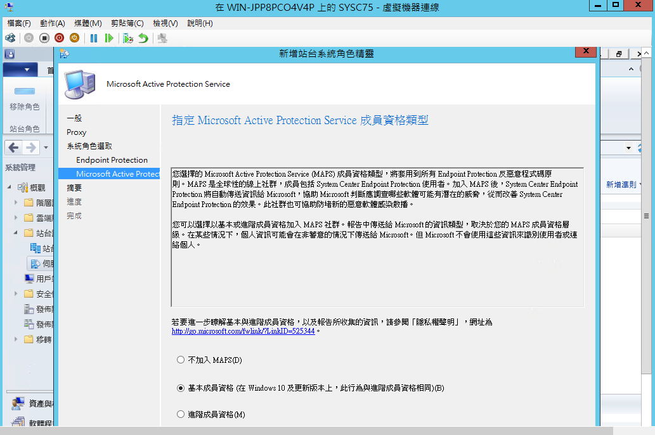Click the red Shut Down toolbar icon
The height and width of the screenshot is (435, 655).
coord(60,39)
